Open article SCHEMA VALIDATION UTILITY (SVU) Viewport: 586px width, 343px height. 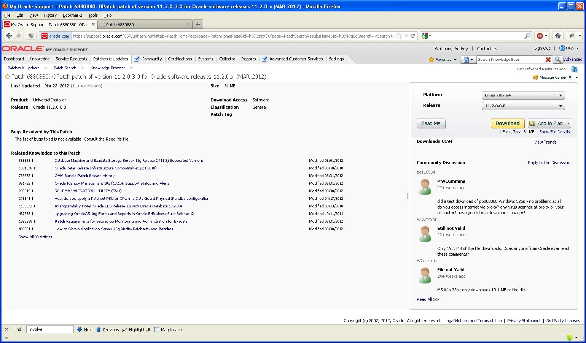click(x=88, y=191)
